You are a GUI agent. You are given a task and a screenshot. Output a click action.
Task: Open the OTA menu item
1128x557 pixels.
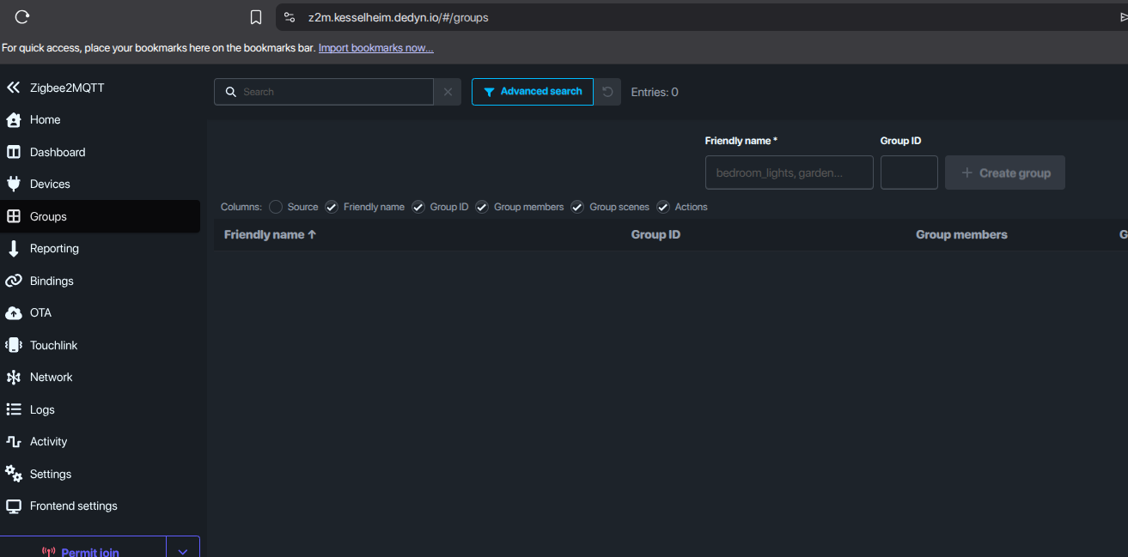coord(100,313)
